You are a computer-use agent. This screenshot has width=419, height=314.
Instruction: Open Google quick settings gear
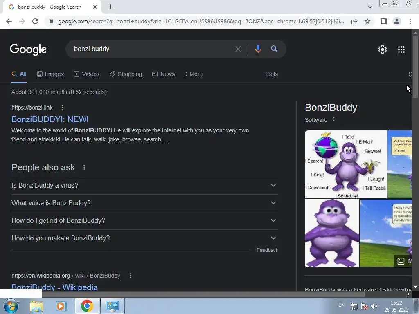tap(383, 49)
